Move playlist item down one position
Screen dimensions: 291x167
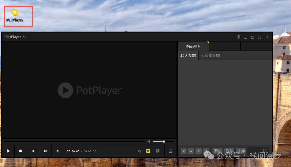coord(199,151)
